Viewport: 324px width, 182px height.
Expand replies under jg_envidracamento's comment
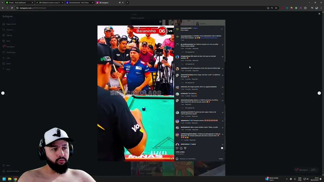pyautogui.click(x=190, y=52)
